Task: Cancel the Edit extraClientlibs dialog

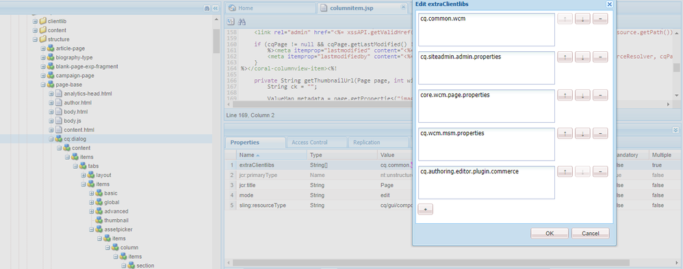Action: coord(590,233)
